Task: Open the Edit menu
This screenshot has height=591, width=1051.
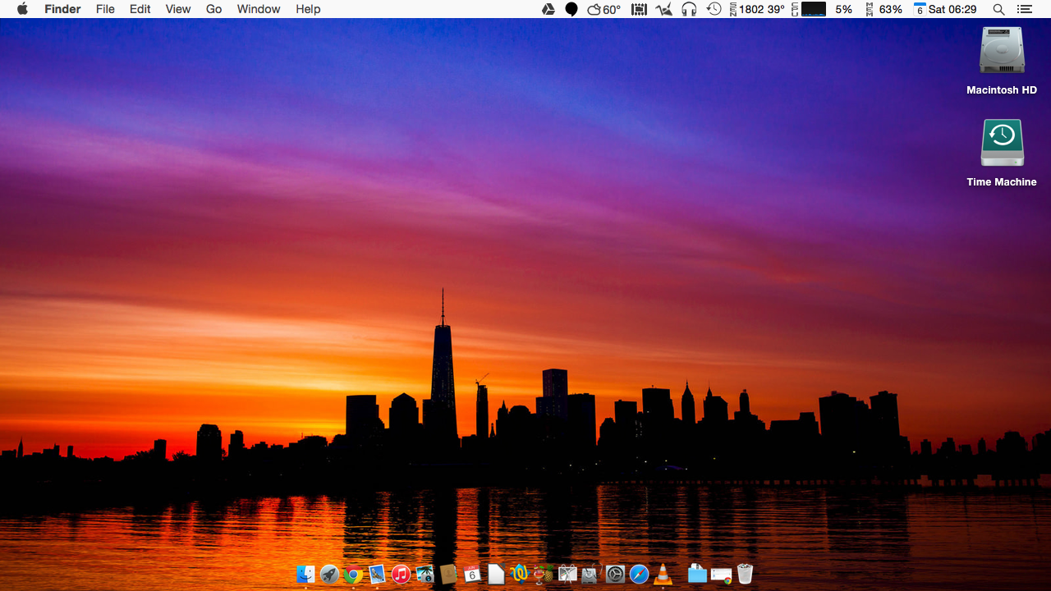Action: point(140,9)
